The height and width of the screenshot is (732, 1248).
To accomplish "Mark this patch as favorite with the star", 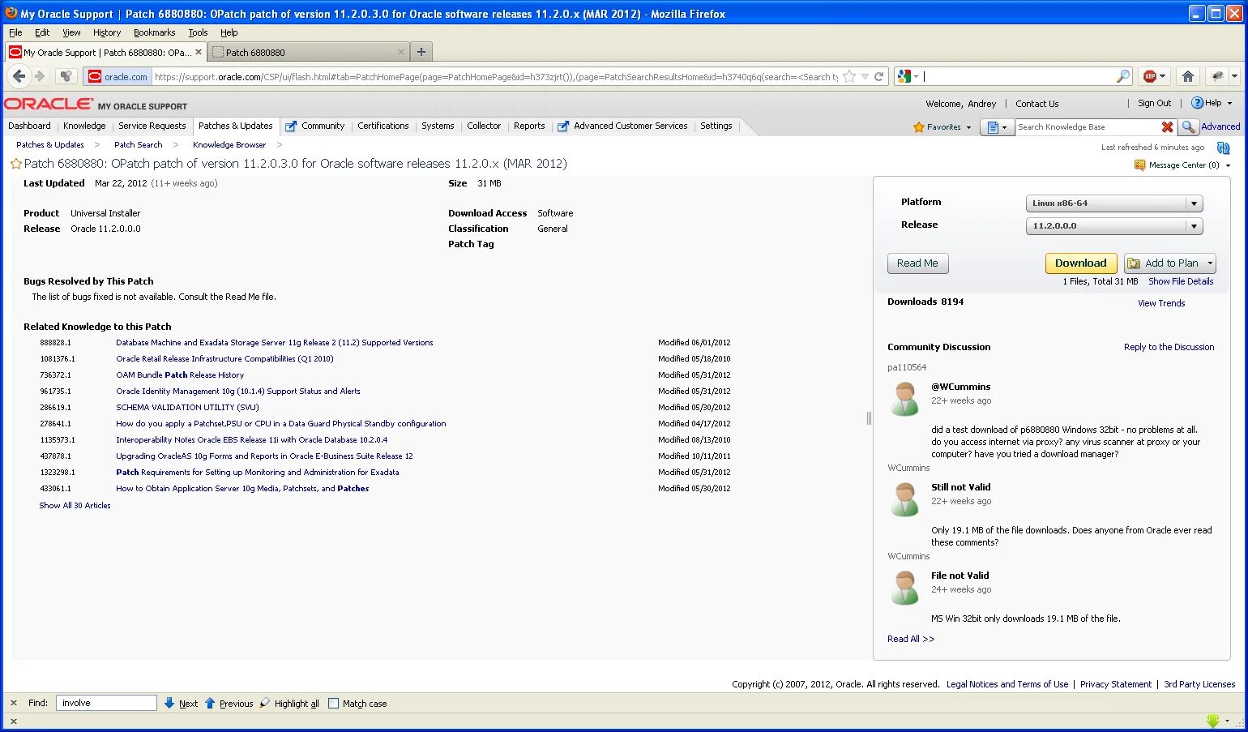I will (x=15, y=164).
